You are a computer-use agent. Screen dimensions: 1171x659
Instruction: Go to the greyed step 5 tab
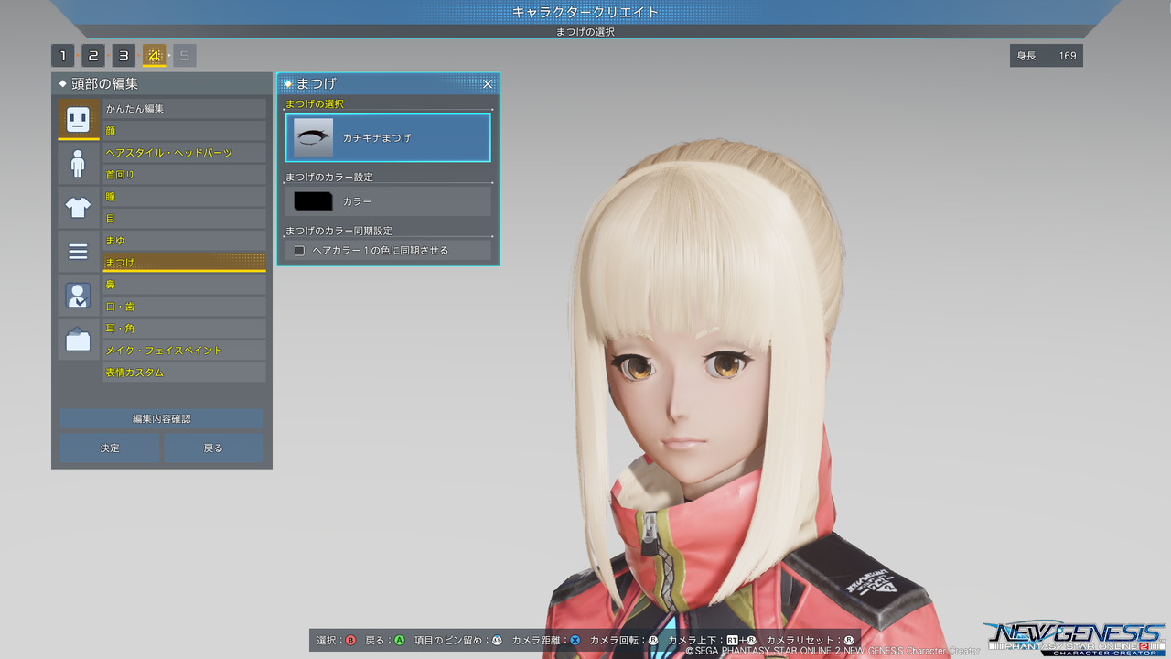[185, 56]
